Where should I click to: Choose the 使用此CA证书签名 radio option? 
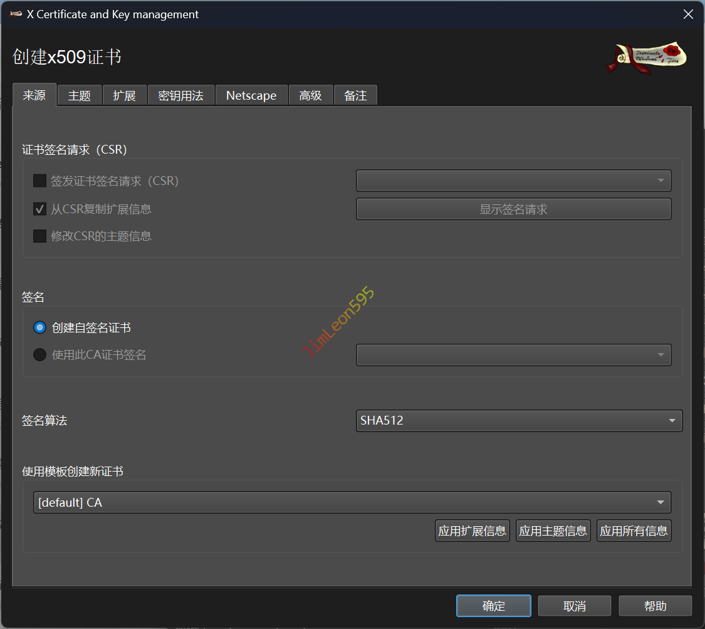(40, 355)
